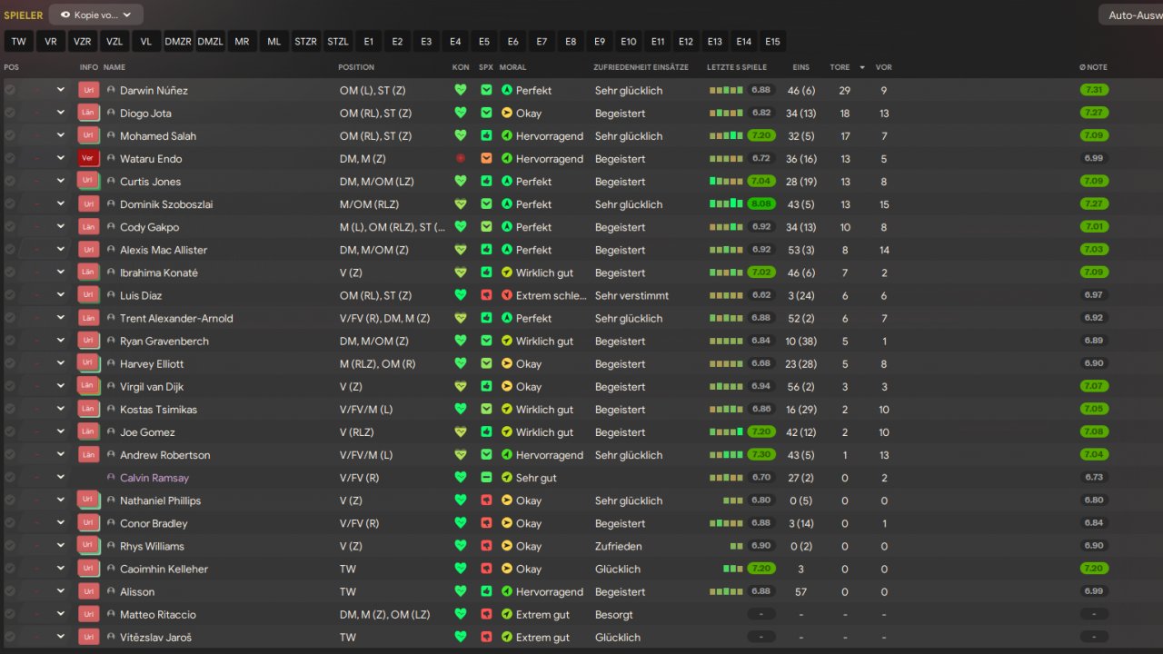The image size is (1163, 654).
Task: Click the morale icon next to Perfekt for Curtis Jones
Action: click(507, 182)
